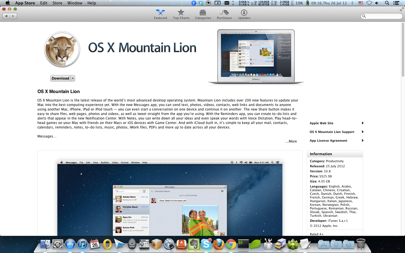Go back with the left arrow button
The height and width of the screenshot is (253, 405).
(6, 16)
